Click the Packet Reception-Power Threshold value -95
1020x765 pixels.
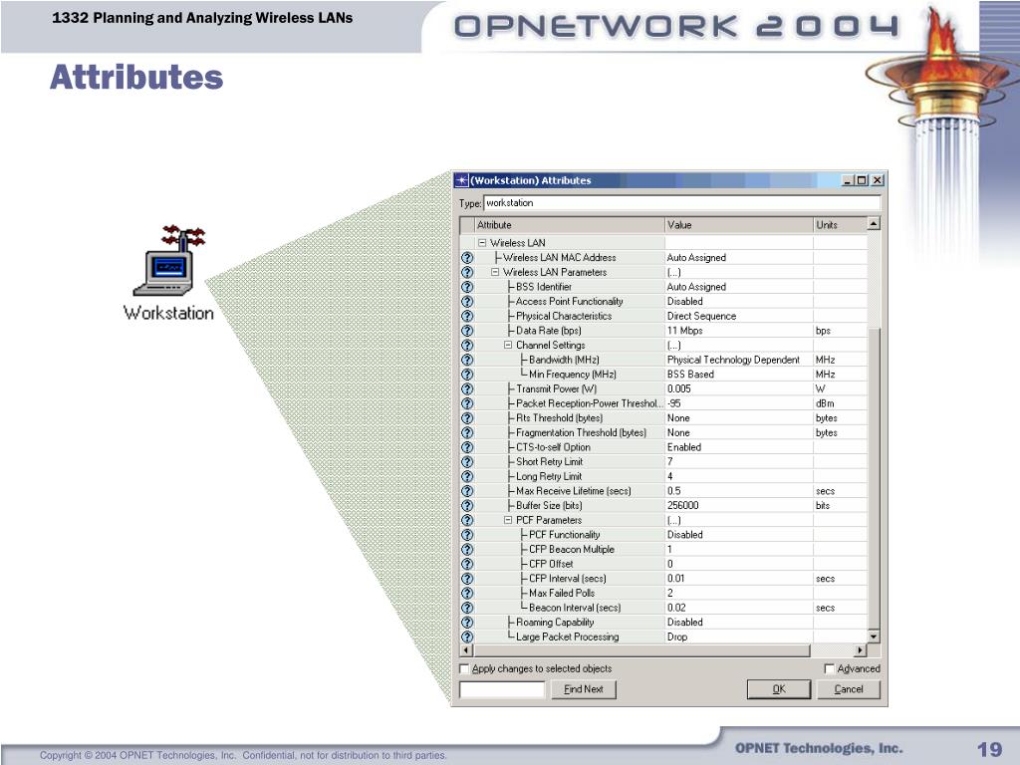pos(739,403)
